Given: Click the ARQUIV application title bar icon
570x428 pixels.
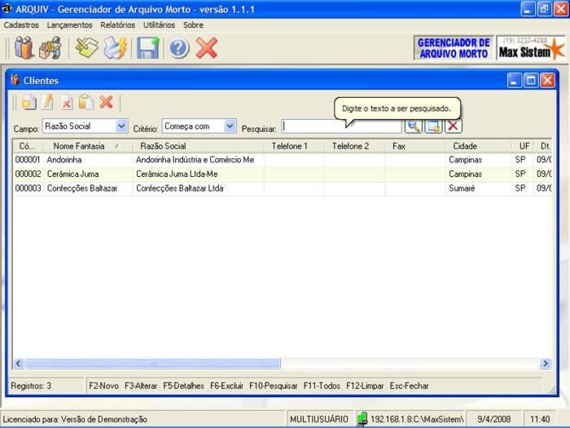Looking at the screenshot, I should click(x=7, y=8).
